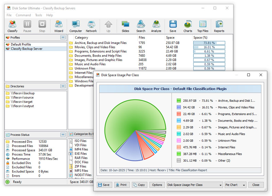
Task: Click the Save floppy disk toolbar icon
Action: pos(173,24)
